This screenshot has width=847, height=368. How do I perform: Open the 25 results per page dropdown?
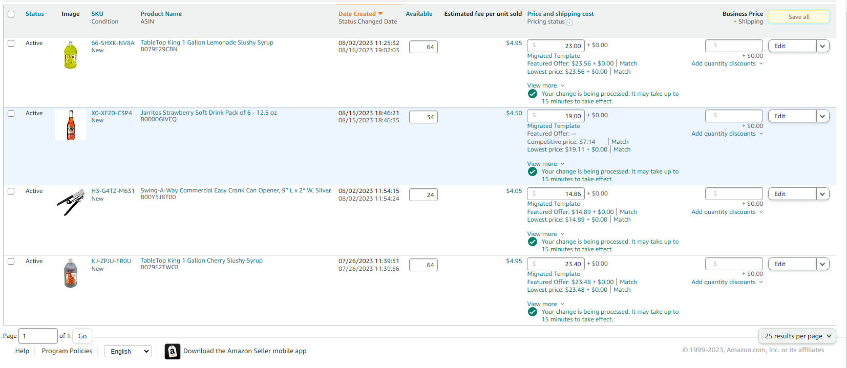tap(797, 336)
